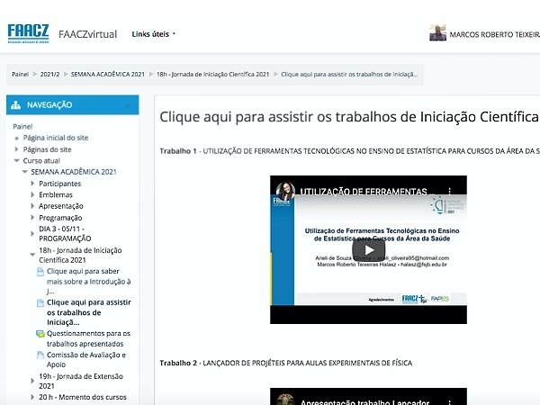The width and height of the screenshot is (540, 405).
Task: Open 18h - Jornada breadcrumb link
Action: click(x=212, y=74)
